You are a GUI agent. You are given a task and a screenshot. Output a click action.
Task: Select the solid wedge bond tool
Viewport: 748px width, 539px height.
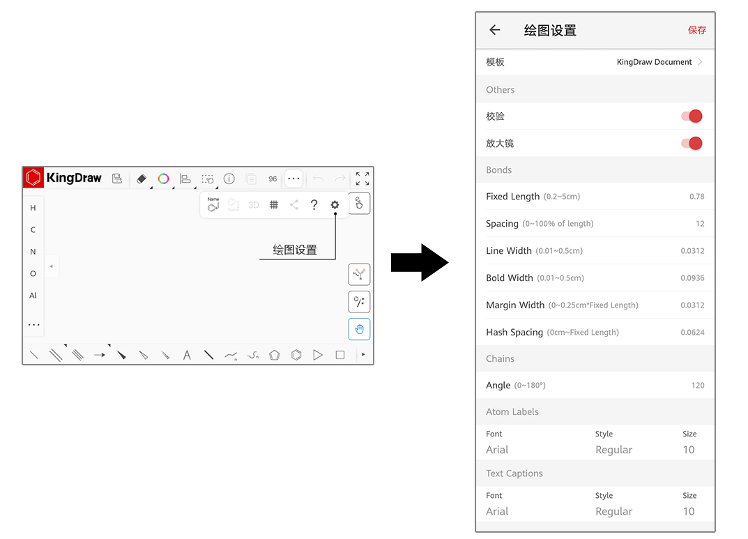(x=121, y=355)
